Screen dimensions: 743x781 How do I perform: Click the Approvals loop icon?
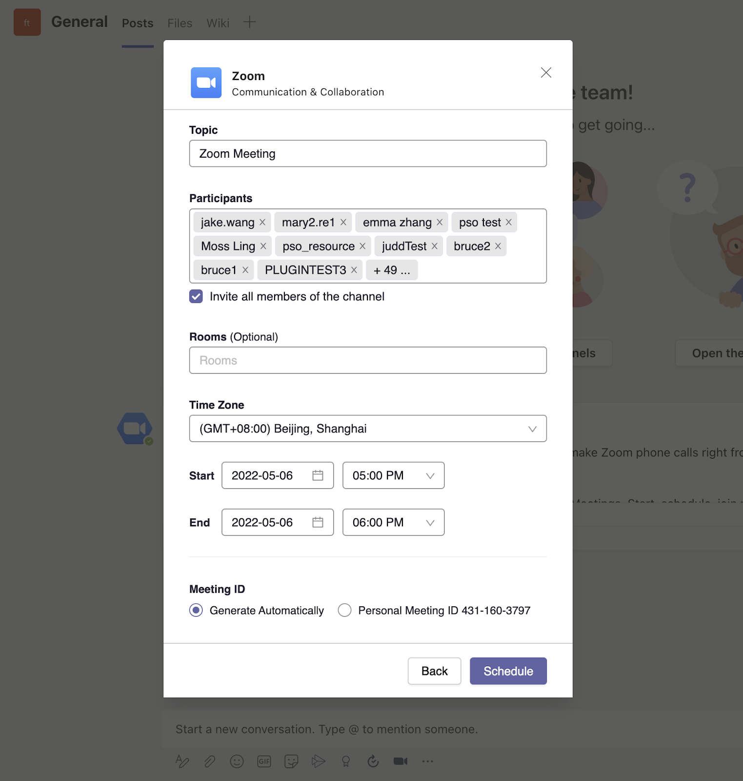[x=373, y=761]
